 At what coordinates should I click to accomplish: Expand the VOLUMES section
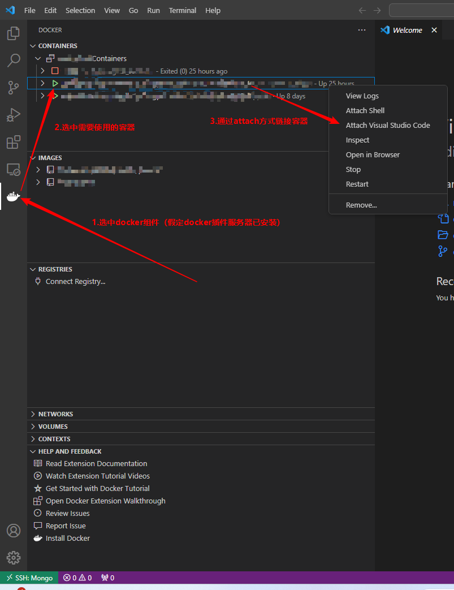tap(33, 427)
